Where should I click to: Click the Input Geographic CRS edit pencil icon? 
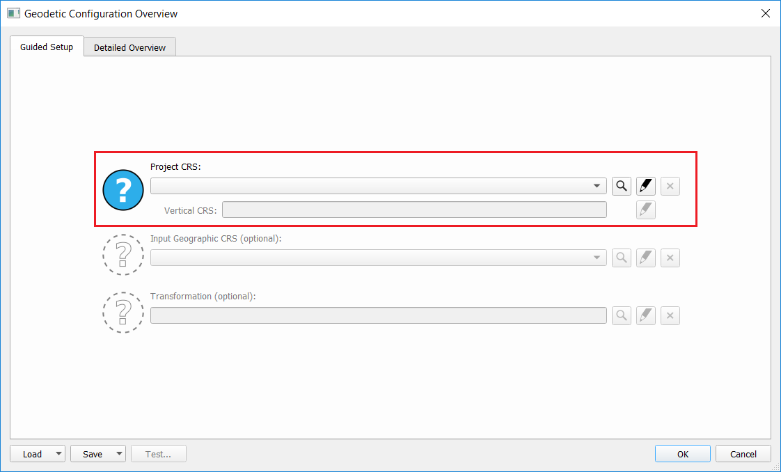click(646, 258)
